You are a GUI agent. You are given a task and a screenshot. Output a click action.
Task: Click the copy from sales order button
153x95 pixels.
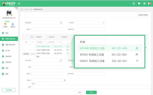point(143,15)
